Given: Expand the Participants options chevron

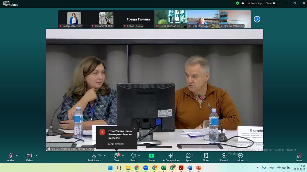Looking at the screenshot, I should pyautogui.click(x=105, y=156).
